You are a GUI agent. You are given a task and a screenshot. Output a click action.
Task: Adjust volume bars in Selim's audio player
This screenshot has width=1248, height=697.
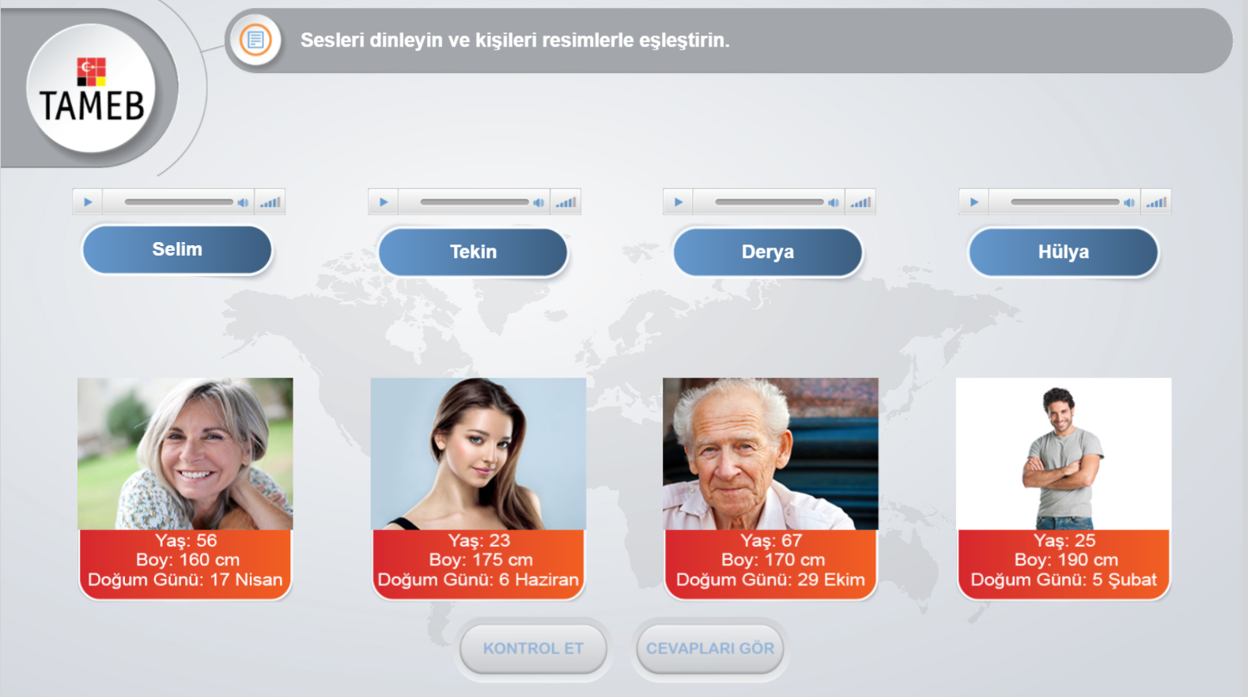click(x=270, y=203)
